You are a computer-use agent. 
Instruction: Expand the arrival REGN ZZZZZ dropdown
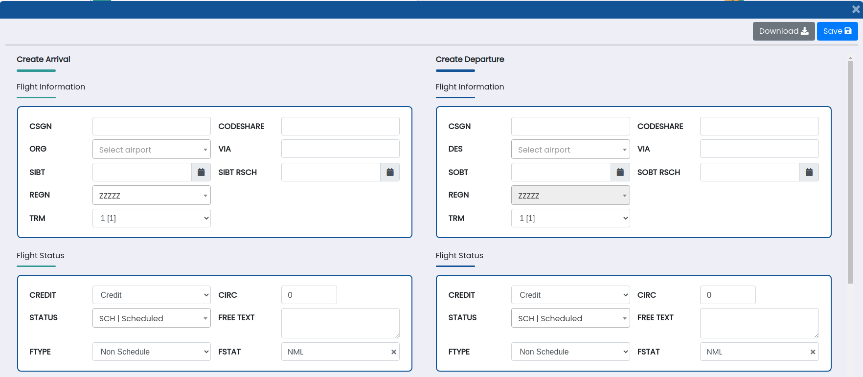click(151, 196)
